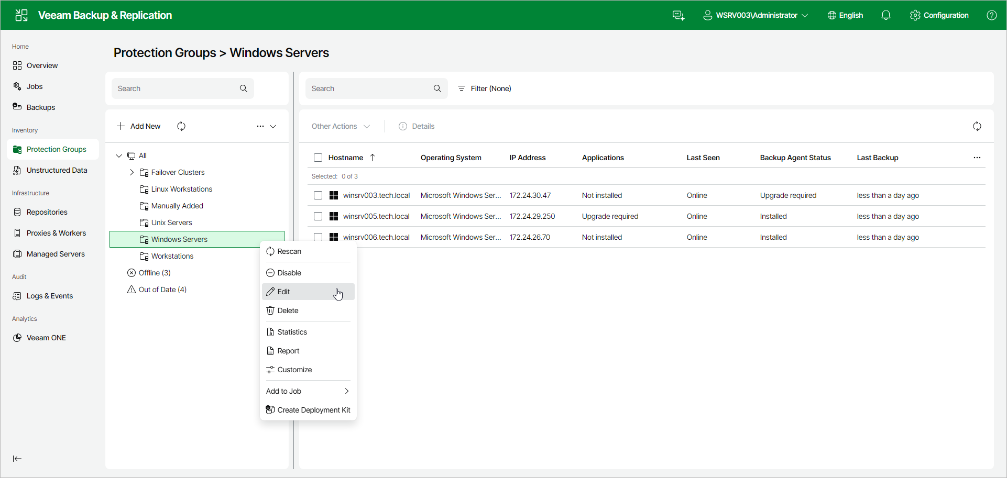Viewport: 1007px width, 478px height.
Task: Check the winsrv006.tech.local row checkbox
Action: tap(318, 237)
